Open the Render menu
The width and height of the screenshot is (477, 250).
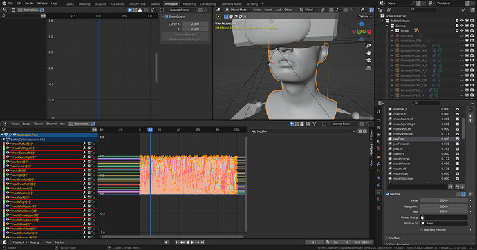tap(29, 3)
